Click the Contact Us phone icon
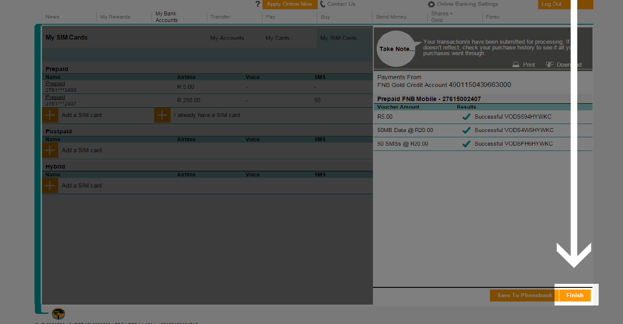This screenshot has width=623, height=324. (322, 4)
